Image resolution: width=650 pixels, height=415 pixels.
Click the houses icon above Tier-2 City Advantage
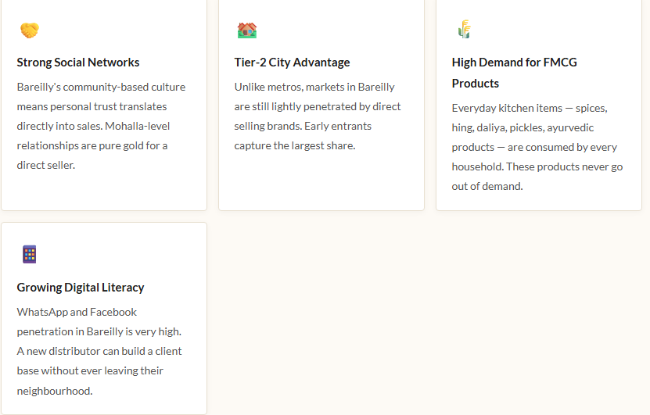pyautogui.click(x=247, y=30)
